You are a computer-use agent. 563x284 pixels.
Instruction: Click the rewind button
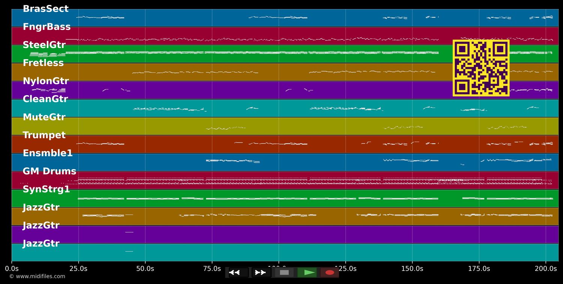(x=238, y=272)
